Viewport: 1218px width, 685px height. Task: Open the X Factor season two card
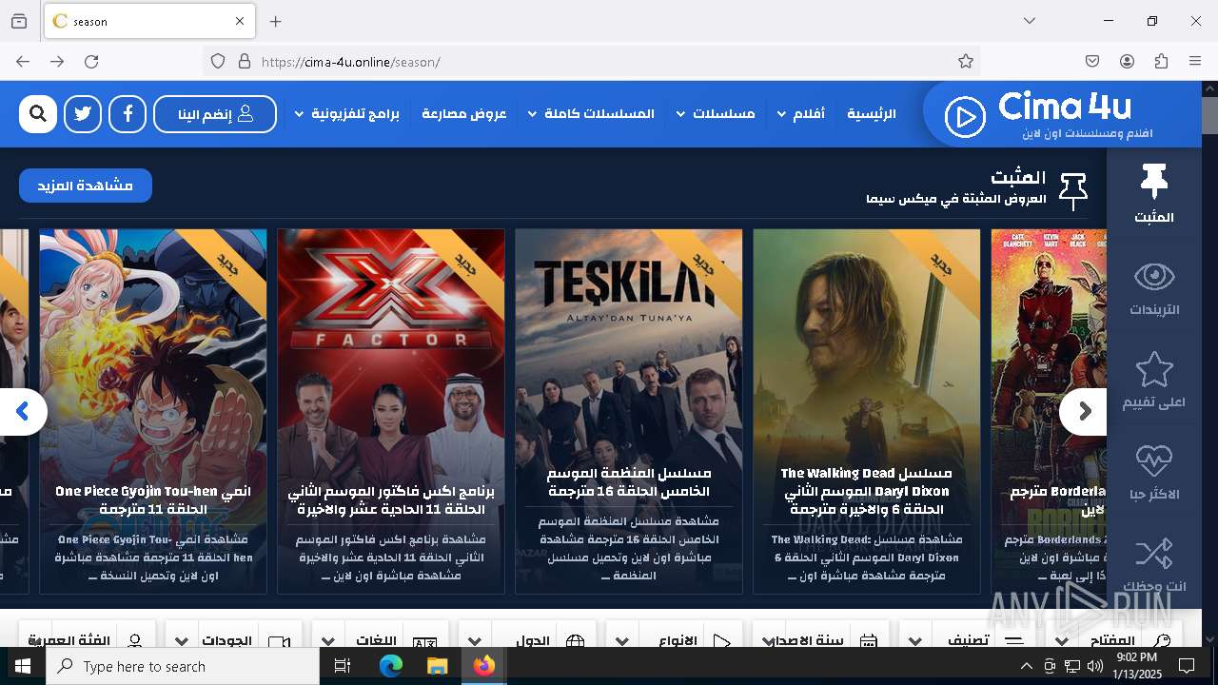(391, 411)
